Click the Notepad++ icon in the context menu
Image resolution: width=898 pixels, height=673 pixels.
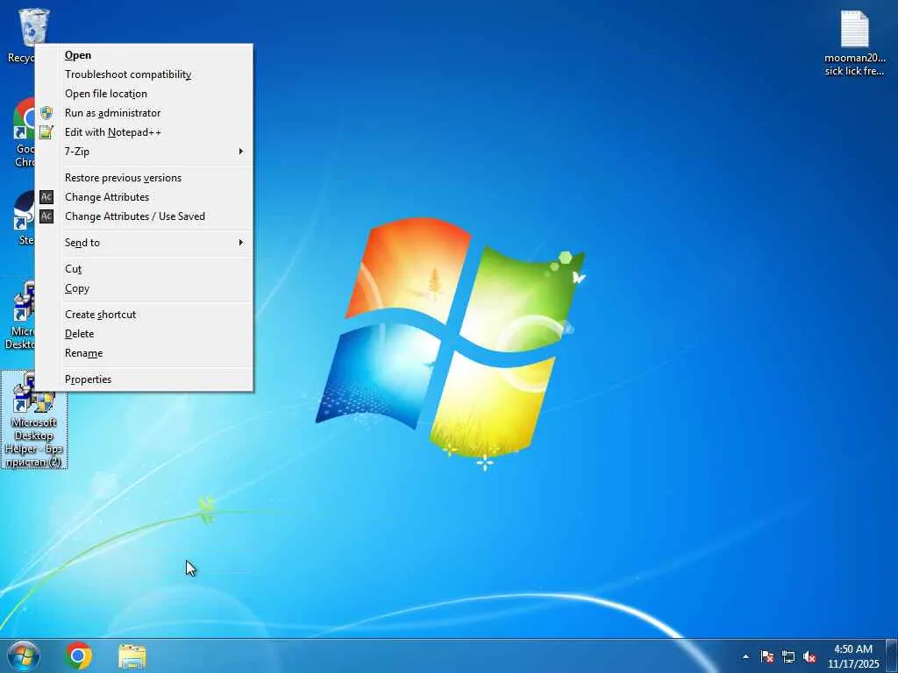46,132
